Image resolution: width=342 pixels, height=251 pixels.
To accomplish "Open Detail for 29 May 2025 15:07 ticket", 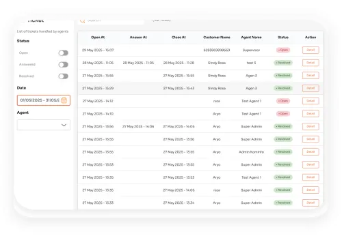I will 311,50.
